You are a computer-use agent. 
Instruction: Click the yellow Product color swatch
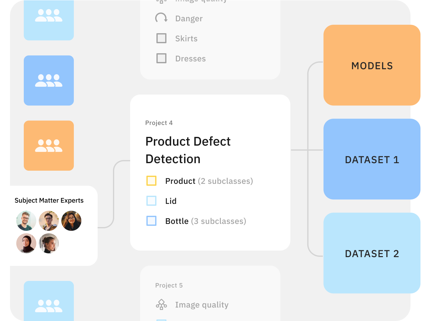pyautogui.click(x=151, y=181)
